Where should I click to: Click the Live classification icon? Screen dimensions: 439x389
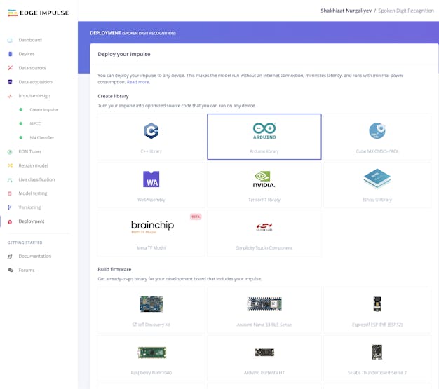10,180
